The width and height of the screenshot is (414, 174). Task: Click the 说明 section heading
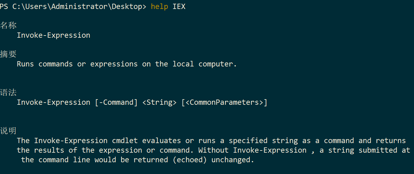(8, 131)
